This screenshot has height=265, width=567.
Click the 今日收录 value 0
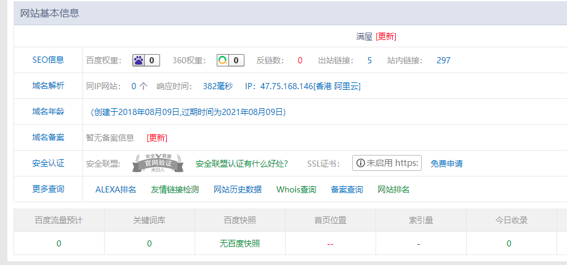509,243
